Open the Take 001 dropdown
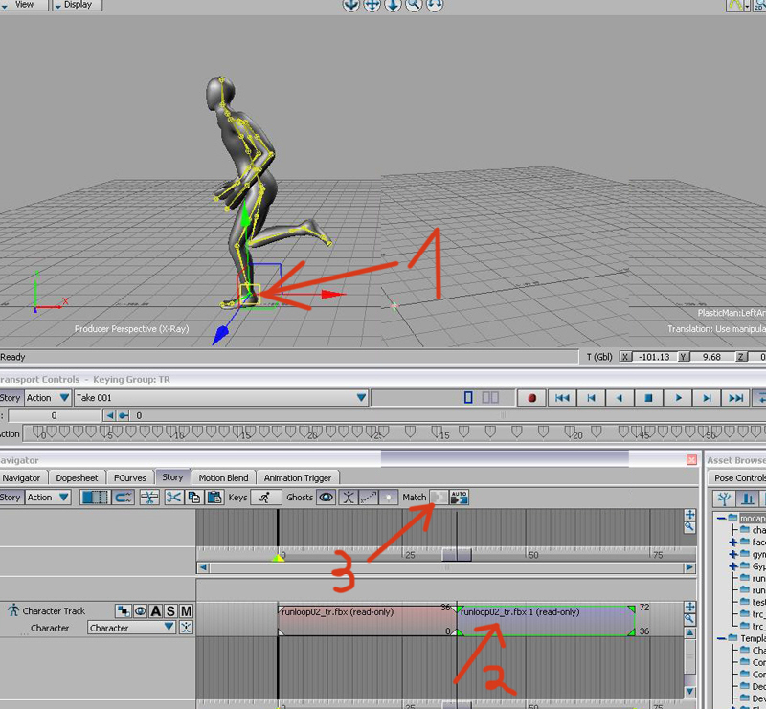Image resolution: width=766 pixels, height=709 pixels. 361,397
